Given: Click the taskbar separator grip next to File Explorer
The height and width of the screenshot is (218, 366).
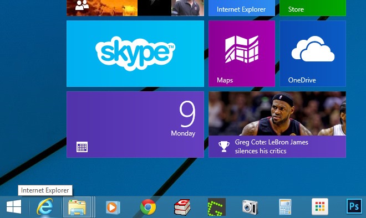Looking at the screenshot, I should [x=94, y=207].
